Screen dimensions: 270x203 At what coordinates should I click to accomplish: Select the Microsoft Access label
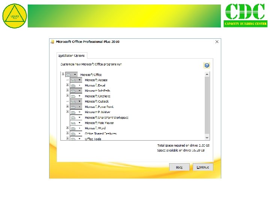(x=96, y=80)
